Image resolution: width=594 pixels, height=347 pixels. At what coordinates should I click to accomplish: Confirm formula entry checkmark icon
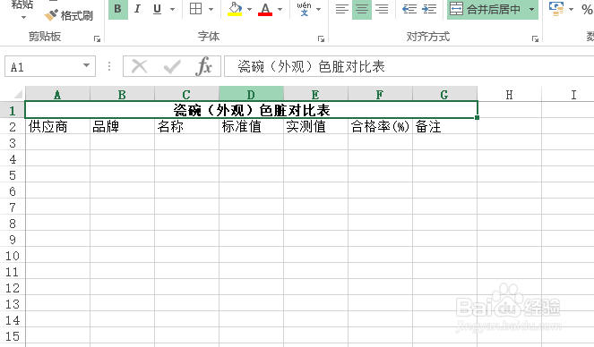point(172,66)
